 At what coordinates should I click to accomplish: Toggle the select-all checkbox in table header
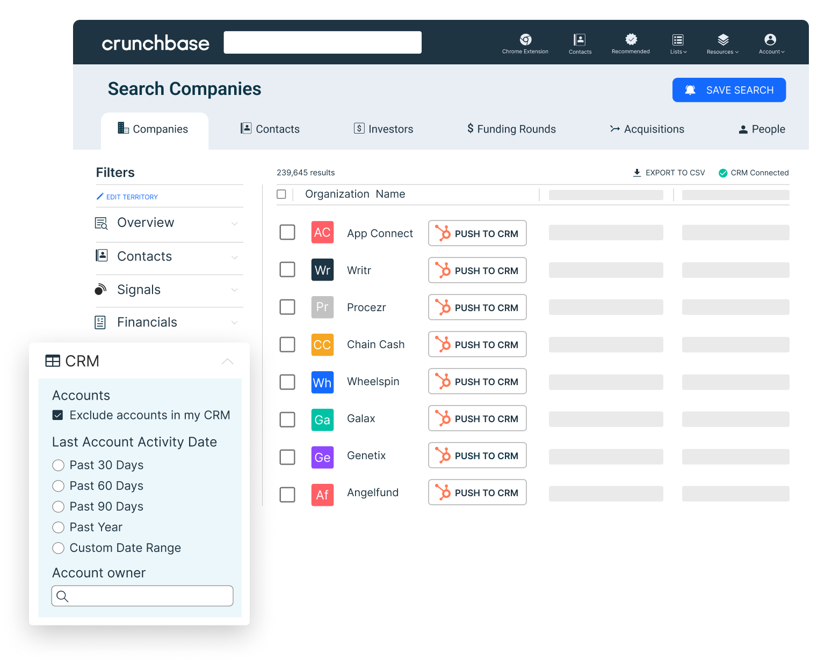281,194
